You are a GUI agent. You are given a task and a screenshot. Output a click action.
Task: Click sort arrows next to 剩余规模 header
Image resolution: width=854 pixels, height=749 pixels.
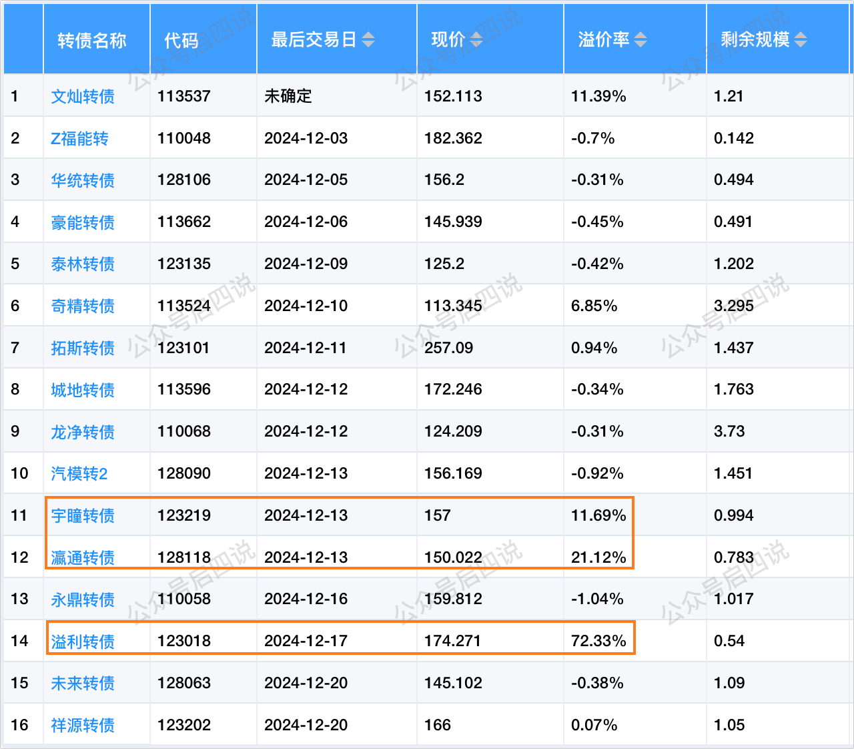tap(801, 40)
